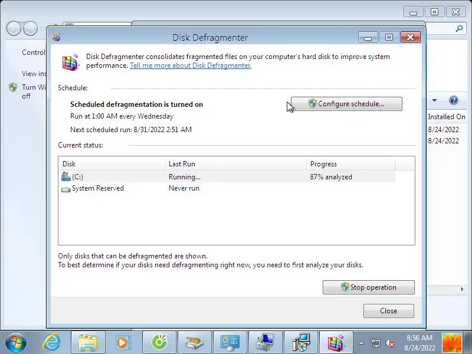Click 'Run at 1:00 AM every Wednesday' text
472x354 pixels.
(122, 116)
